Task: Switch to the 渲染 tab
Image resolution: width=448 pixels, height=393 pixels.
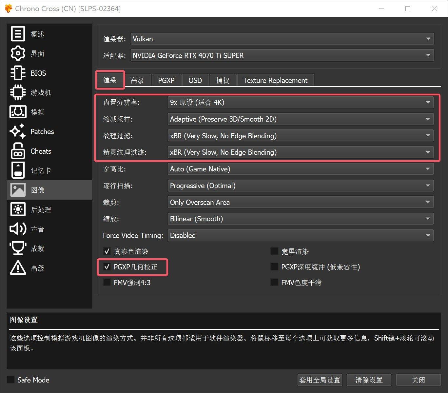Action: pyautogui.click(x=110, y=80)
